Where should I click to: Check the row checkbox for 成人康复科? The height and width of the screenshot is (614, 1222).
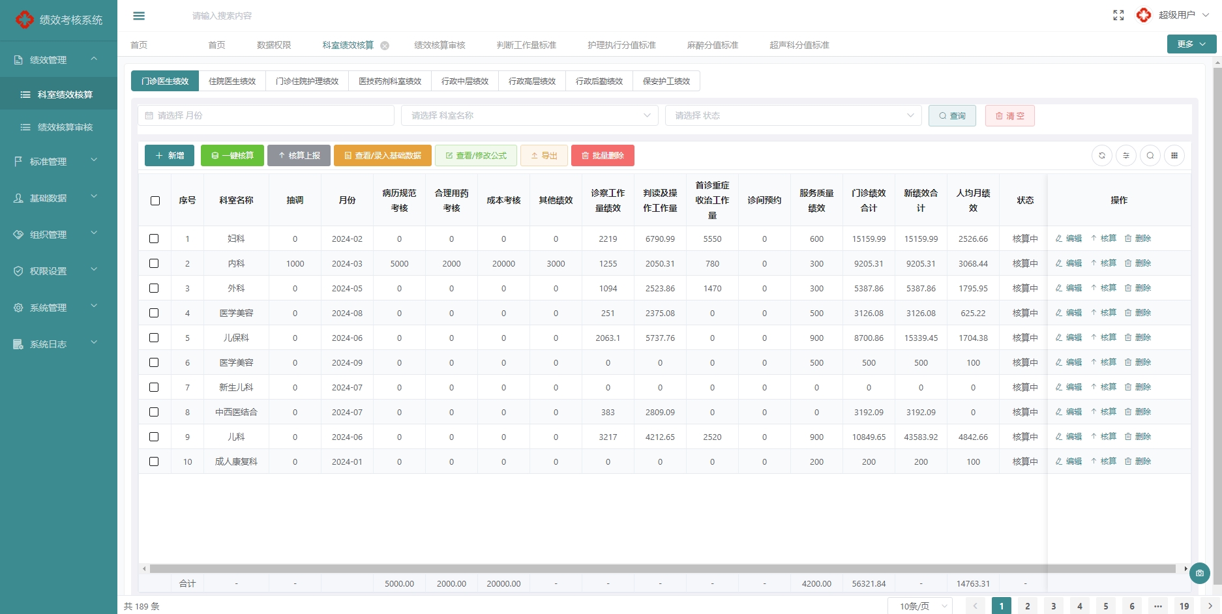[x=154, y=461]
